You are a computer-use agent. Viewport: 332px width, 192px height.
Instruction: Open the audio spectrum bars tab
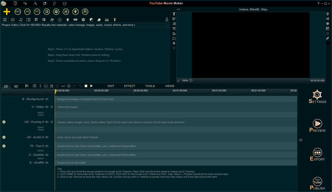pos(107,20)
